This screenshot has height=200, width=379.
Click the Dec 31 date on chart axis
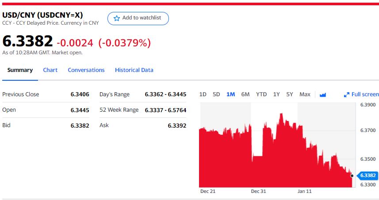(x=258, y=191)
